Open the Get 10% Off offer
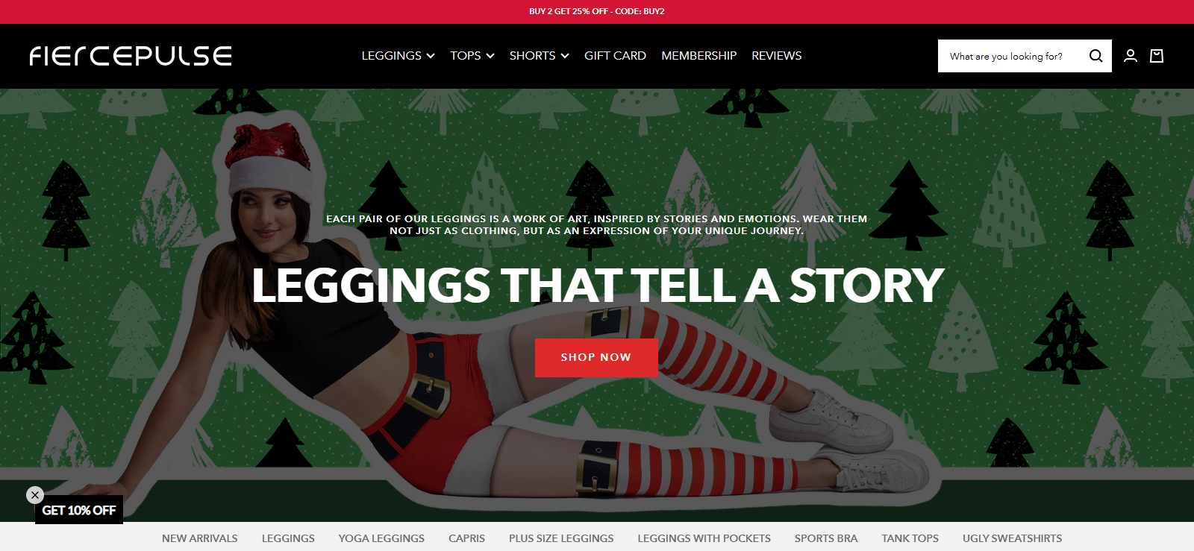Image resolution: width=1194 pixels, height=551 pixels. point(79,511)
